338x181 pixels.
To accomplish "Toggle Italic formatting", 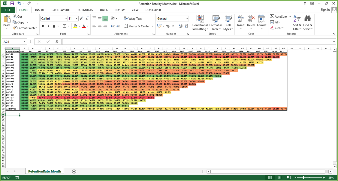I will pos(49,26).
